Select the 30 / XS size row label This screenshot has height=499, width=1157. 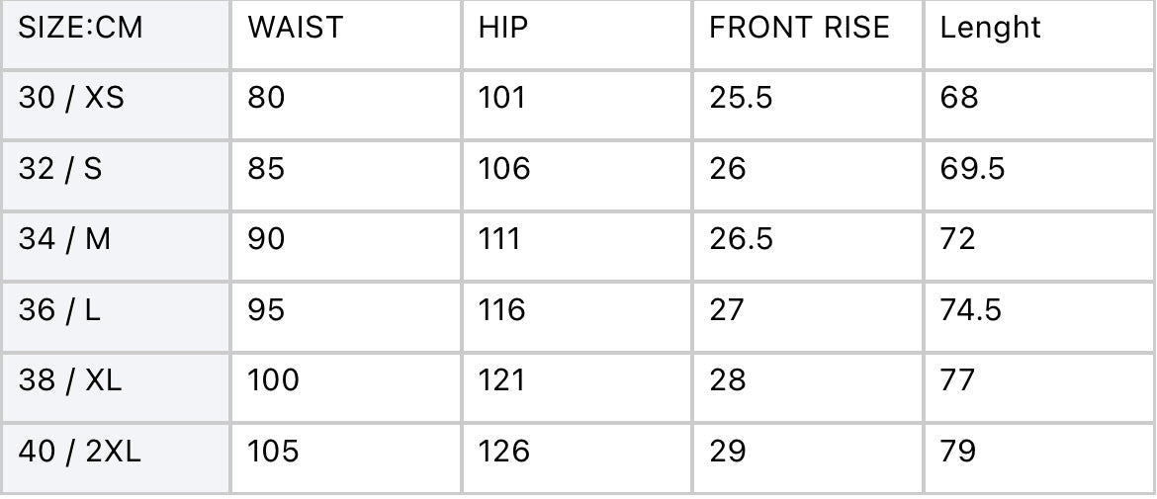[x=72, y=98]
